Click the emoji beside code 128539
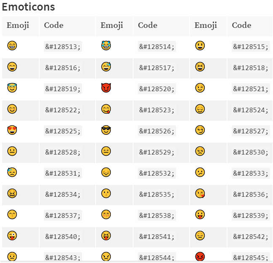This screenshot has height=263, width=273. tap(200, 215)
